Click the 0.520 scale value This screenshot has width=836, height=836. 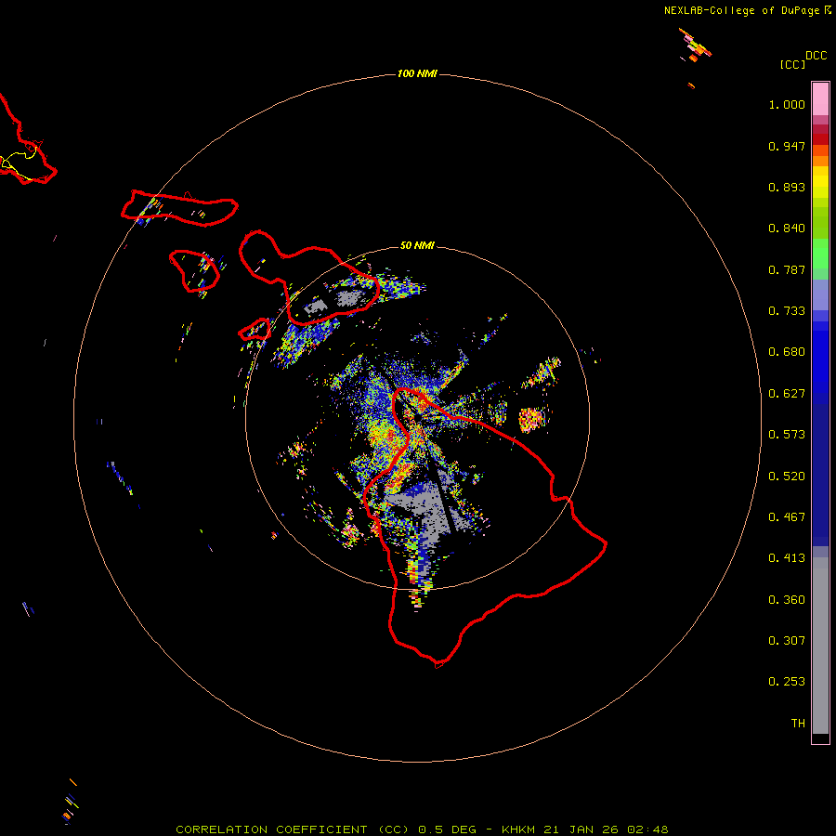click(x=787, y=477)
